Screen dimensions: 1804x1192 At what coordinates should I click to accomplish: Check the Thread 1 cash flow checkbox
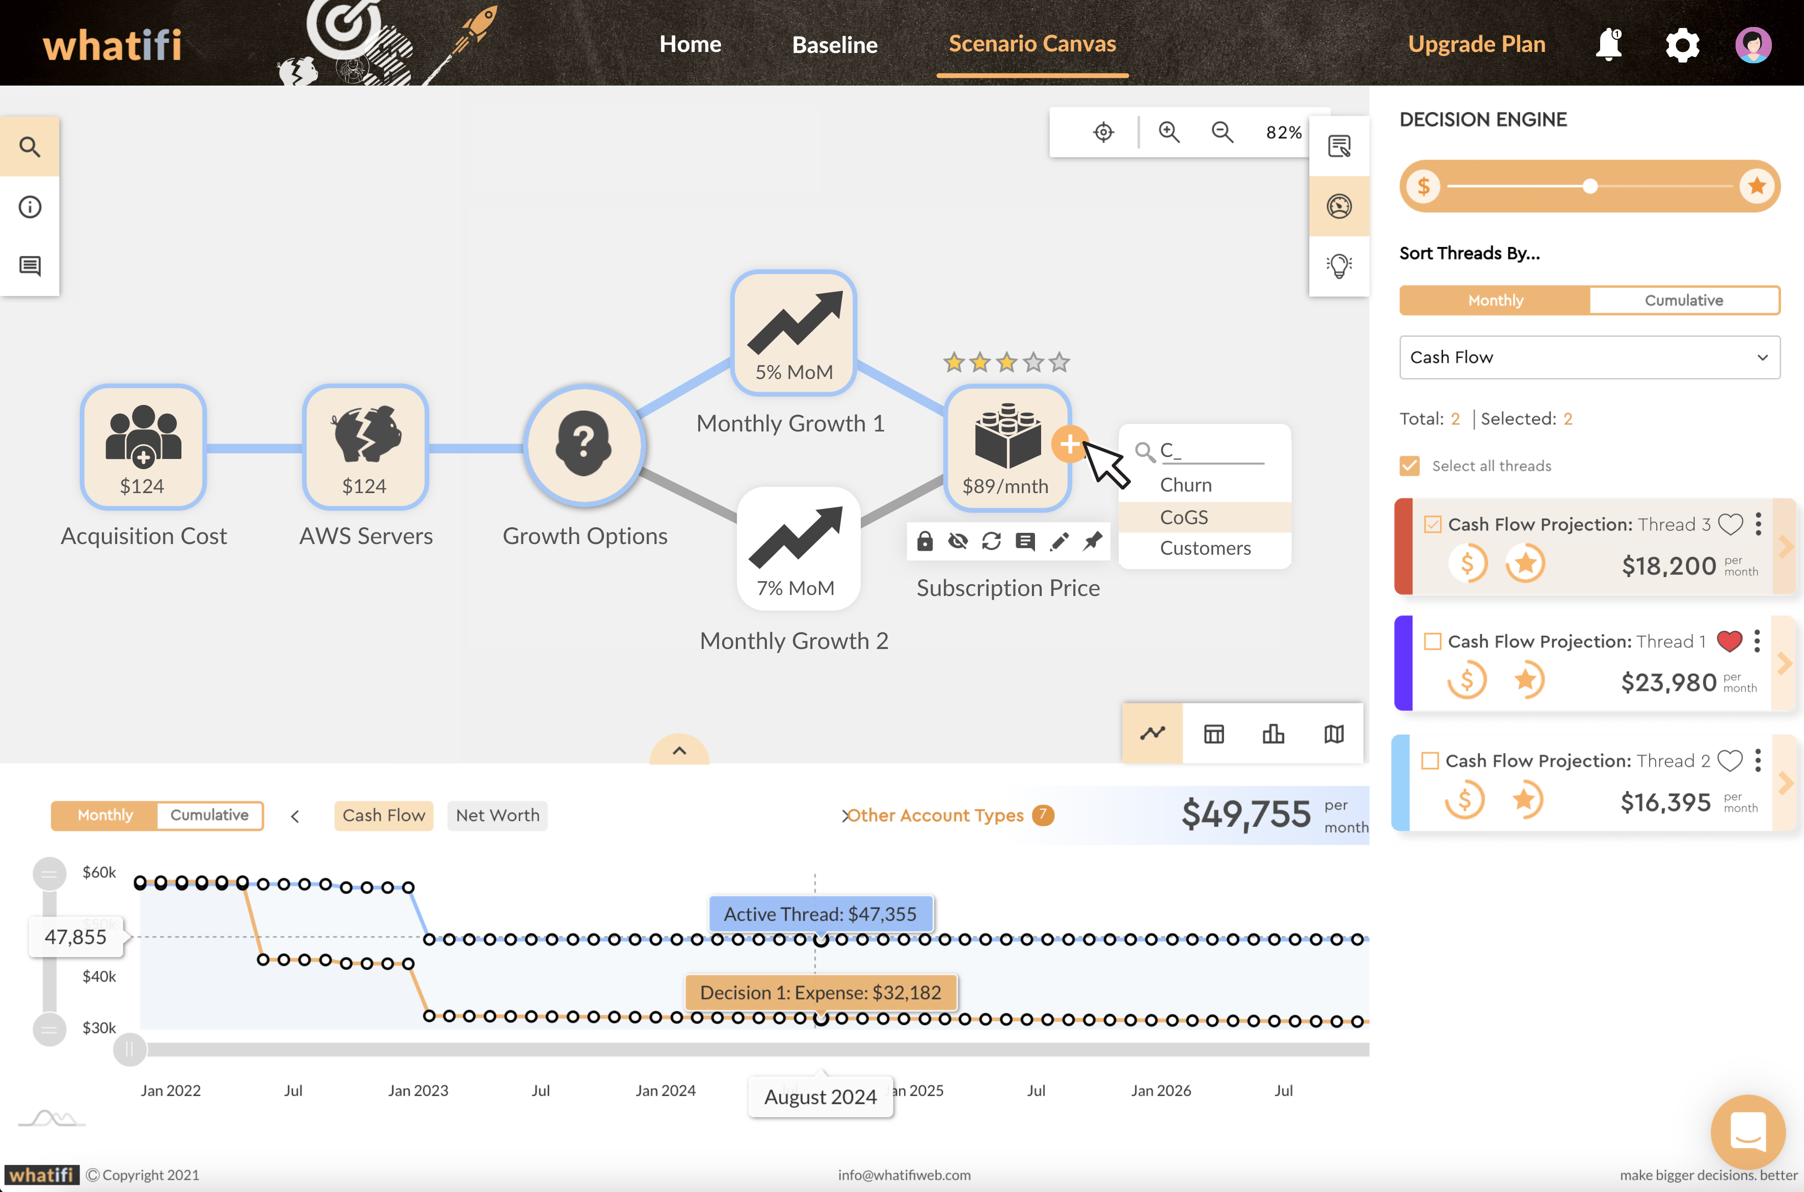tap(1432, 642)
